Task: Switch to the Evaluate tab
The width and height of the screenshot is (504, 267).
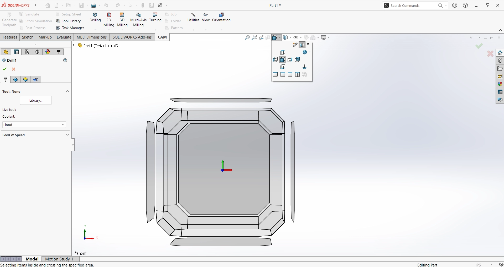Action: pyautogui.click(x=64, y=37)
